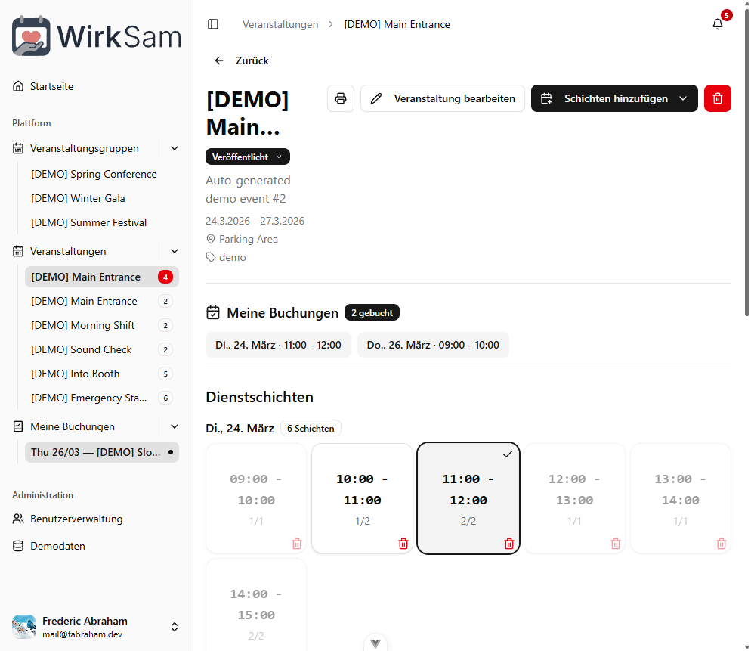Delete the 11:00 - 12:00 shift
Image resolution: width=751 pixels, height=651 pixels.
[x=509, y=544]
